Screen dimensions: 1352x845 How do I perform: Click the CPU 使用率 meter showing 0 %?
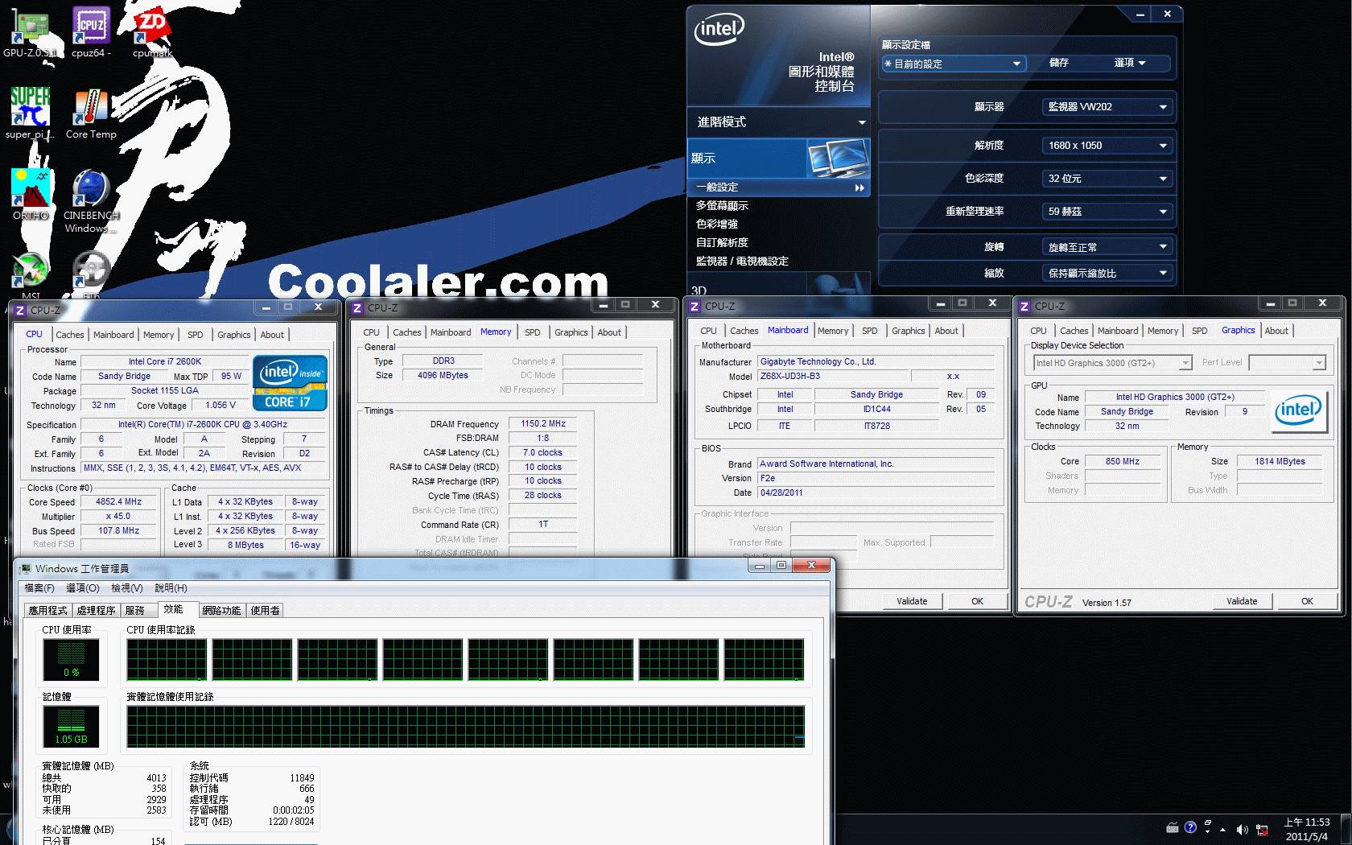71,660
